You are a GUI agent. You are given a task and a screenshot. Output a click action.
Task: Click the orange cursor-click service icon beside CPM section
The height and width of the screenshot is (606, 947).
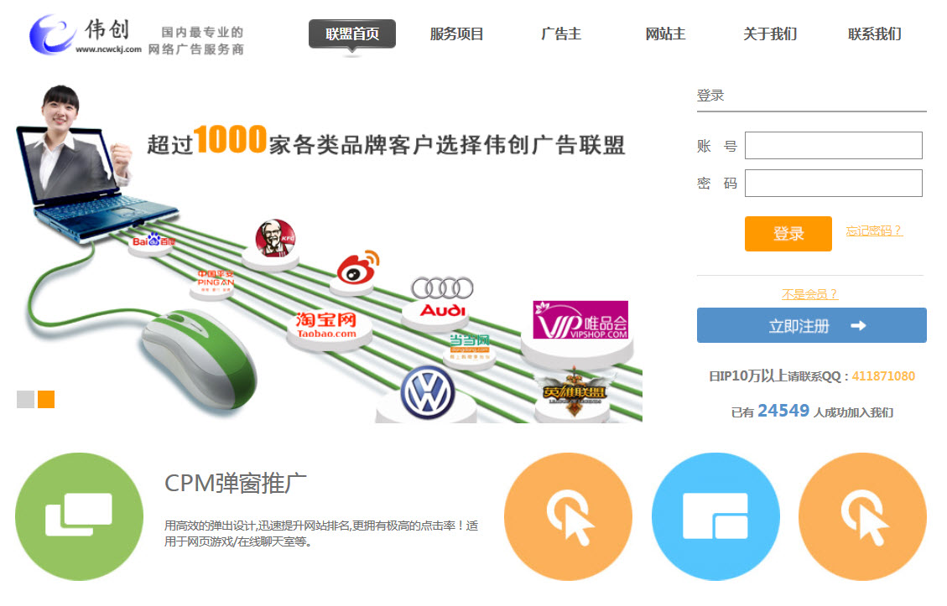coord(568,514)
